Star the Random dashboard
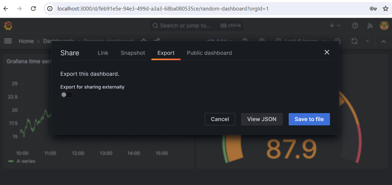 click(144, 41)
